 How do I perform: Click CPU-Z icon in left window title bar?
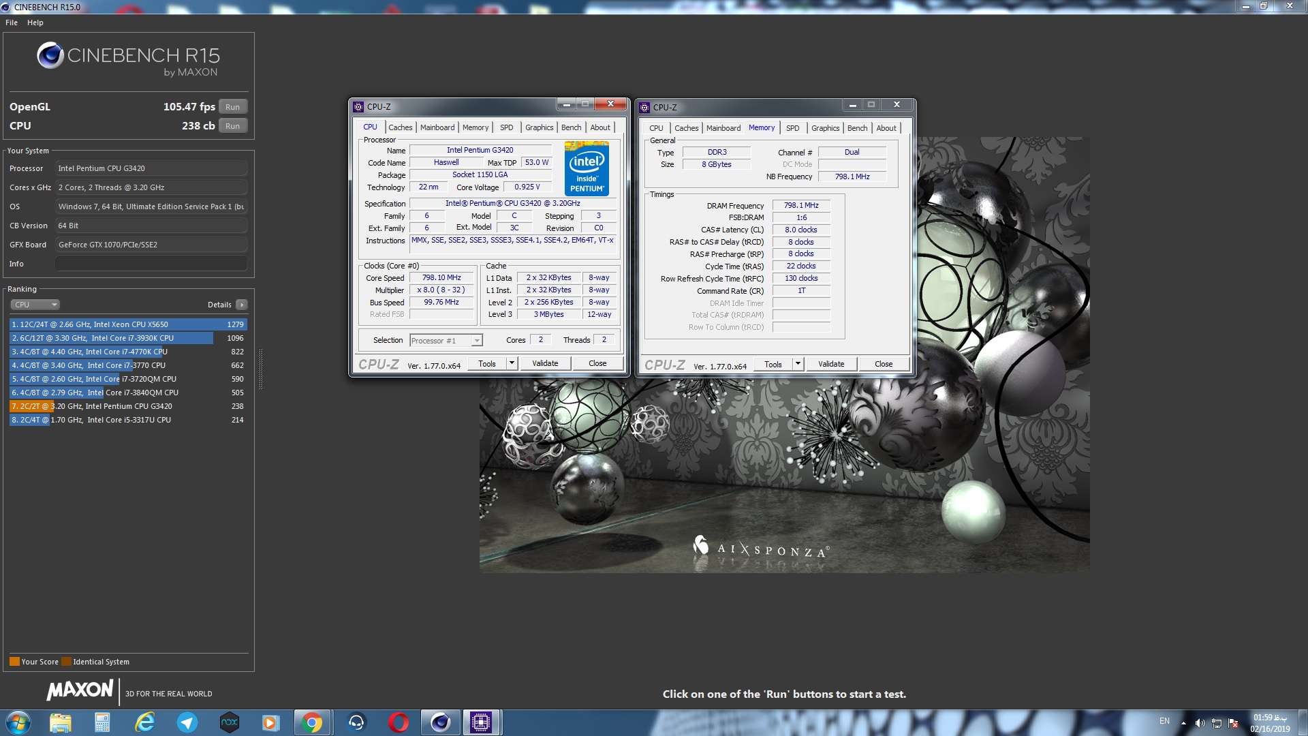358,107
